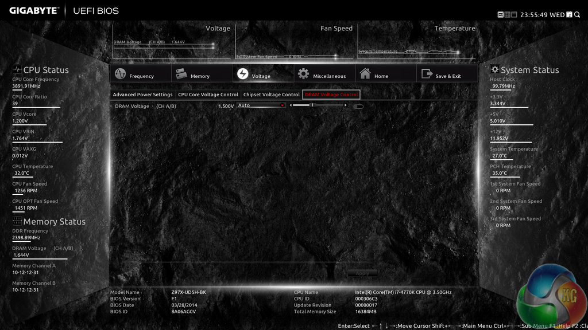This screenshot has height=330, width=588.
Task: Click Memory Channel A timings 10-12-12-31
Action: coord(25,272)
